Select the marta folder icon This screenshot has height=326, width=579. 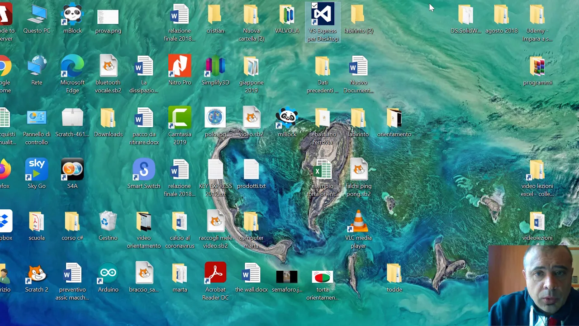(x=180, y=277)
